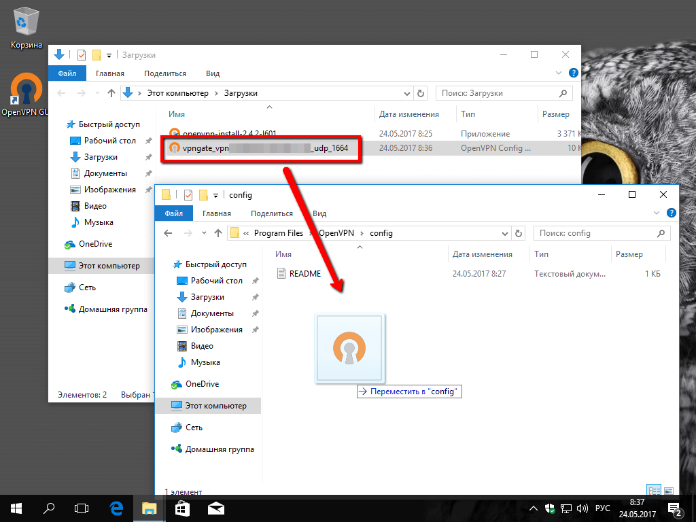The image size is (696, 522).
Task: Open address history dropdown in Загрузки window
Action: [406, 93]
